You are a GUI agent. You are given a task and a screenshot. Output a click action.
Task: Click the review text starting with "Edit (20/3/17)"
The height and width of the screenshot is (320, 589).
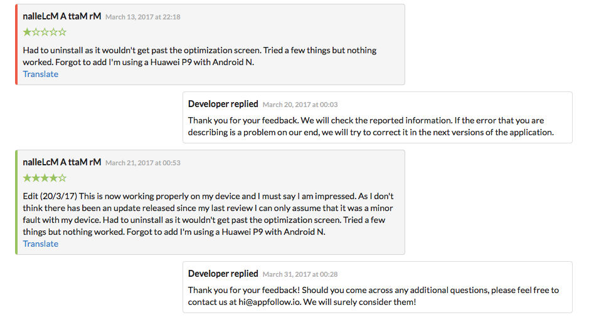pyautogui.click(x=208, y=214)
